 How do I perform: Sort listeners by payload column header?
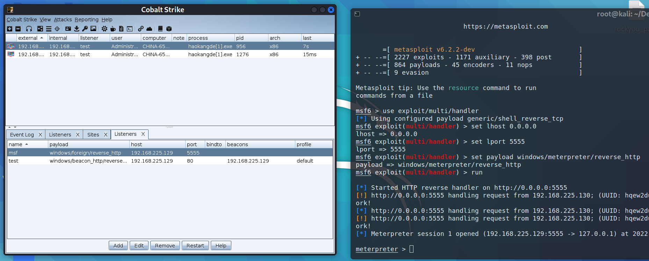click(89, 144)
